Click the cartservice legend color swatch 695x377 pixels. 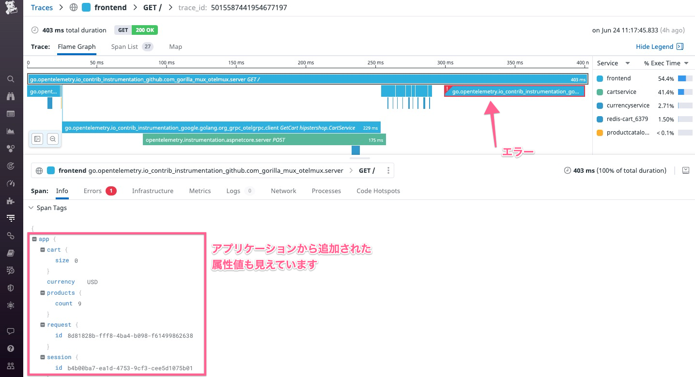point(600,92)
